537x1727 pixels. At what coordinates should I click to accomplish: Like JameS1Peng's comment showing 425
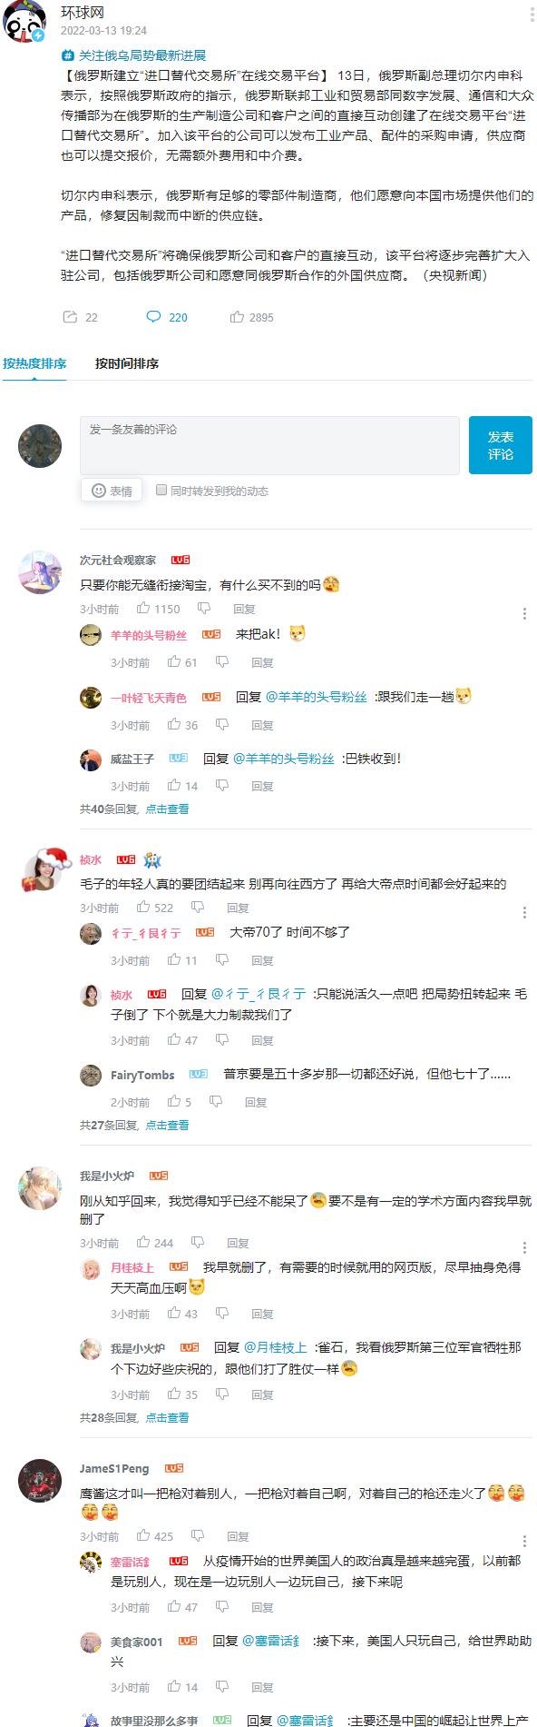tap(143, 1536)
